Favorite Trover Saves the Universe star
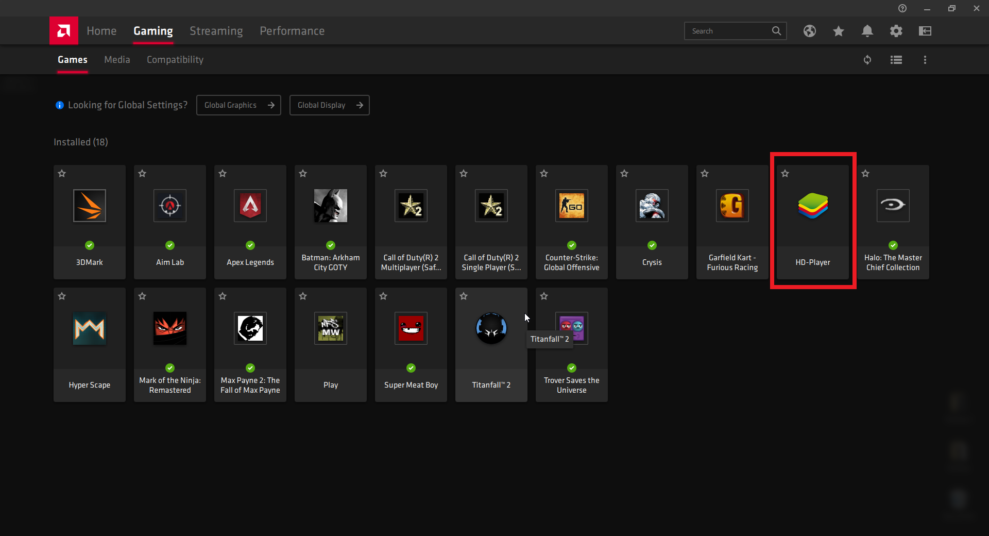The image size is (989, 536). coord(544,296)
